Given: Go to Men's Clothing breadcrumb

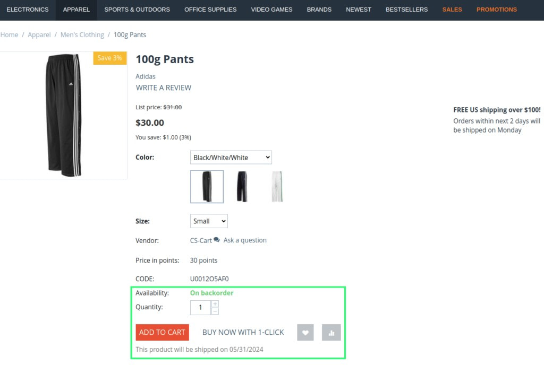Looking at the screenshot, I should coord(82,35).
